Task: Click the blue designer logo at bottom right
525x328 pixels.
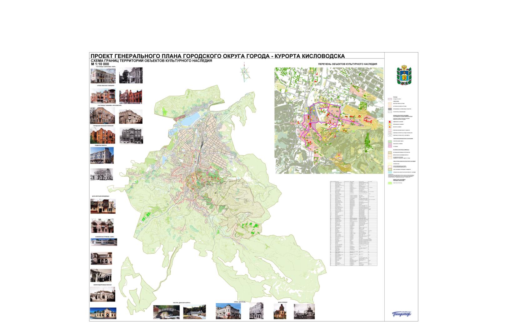Action: click(402, 314)
